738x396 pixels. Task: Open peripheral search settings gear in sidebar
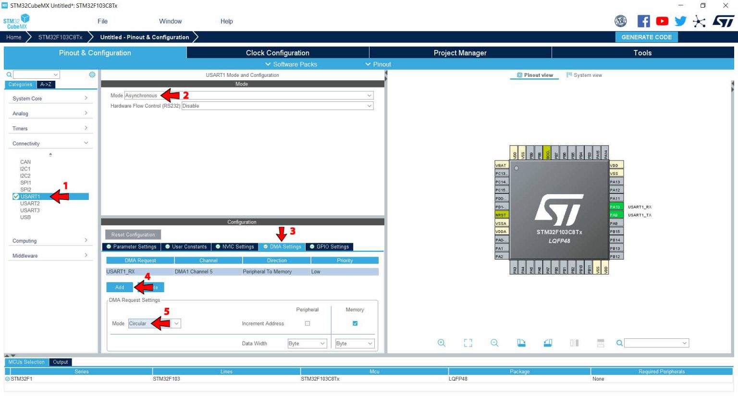[91, 74]
